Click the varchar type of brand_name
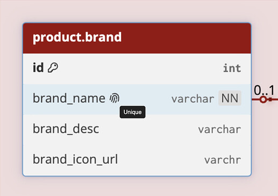 pyautogui.click(x=193, y=99)
